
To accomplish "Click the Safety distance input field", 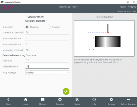I will click(x=47, y=66).
